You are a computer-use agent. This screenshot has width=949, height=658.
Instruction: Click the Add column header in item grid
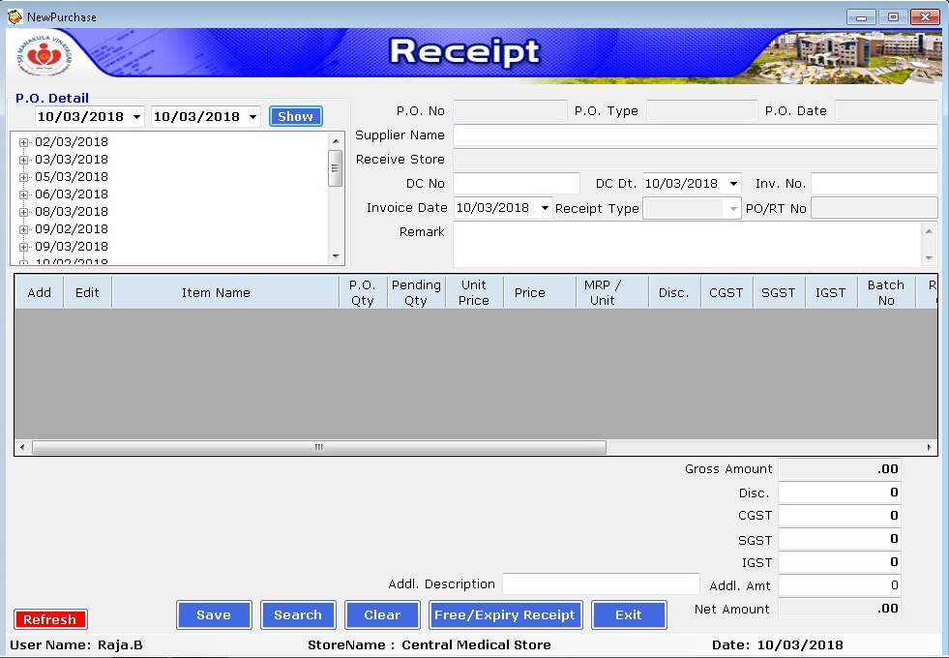(38, 292)
